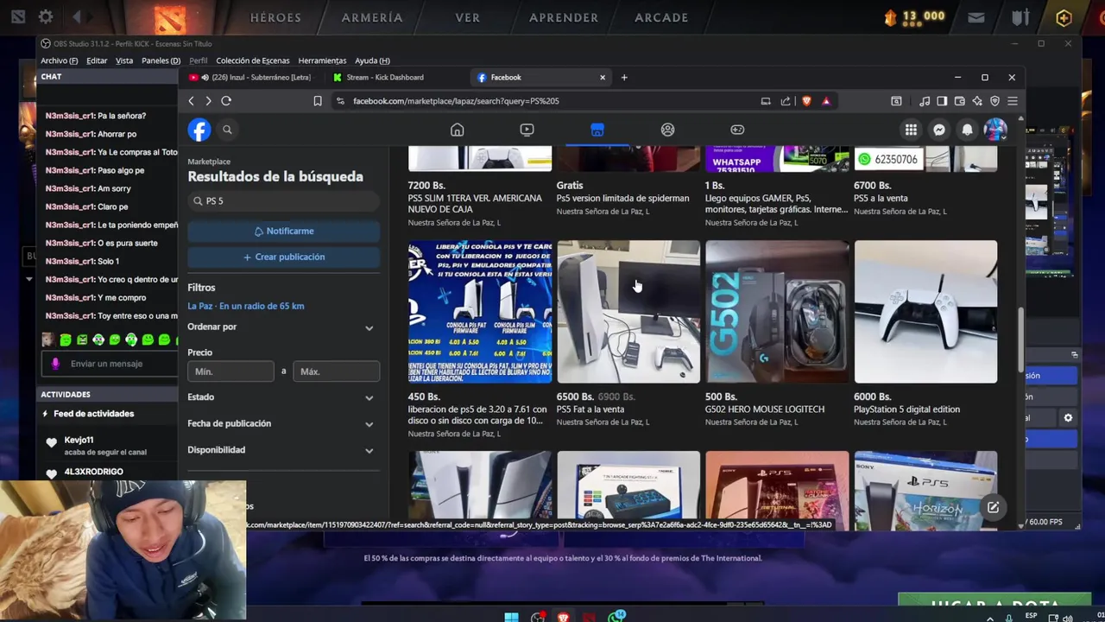This screenshot has width=1105, height=622.
Task: Click the maximum price field
Action: (x=336, y=371)
